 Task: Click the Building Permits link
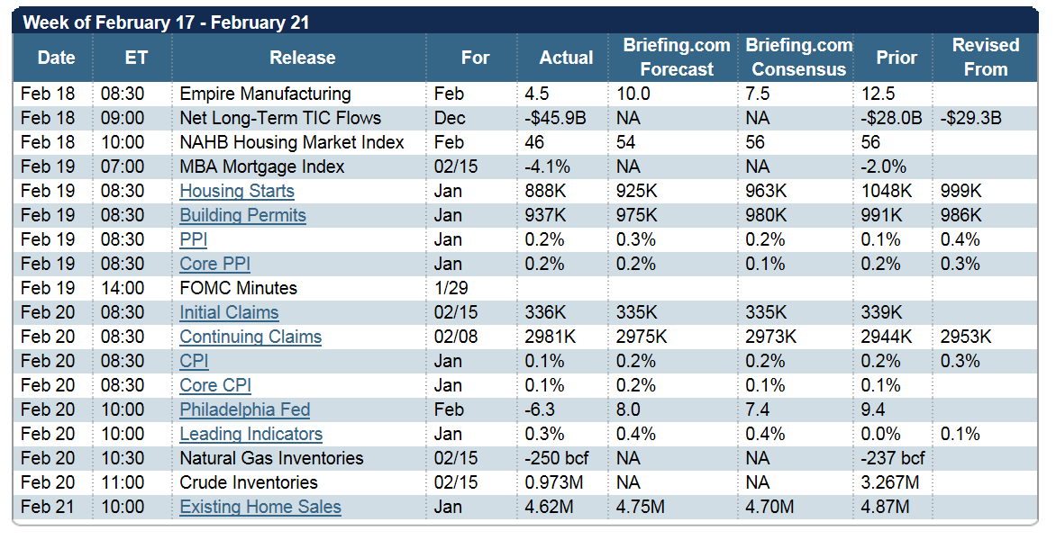pos(242,215)
